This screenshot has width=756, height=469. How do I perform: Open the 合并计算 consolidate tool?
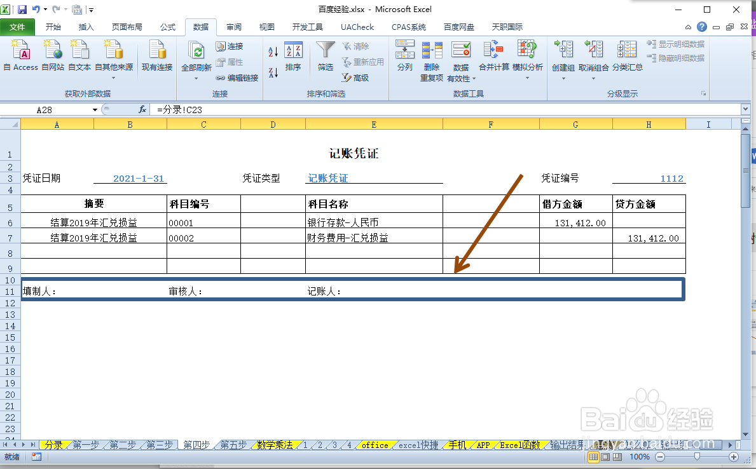pyautogui.click(x=494, y=57)
